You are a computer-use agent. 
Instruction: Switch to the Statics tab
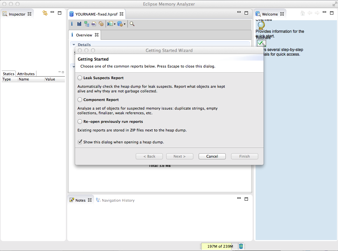point(8,74)
